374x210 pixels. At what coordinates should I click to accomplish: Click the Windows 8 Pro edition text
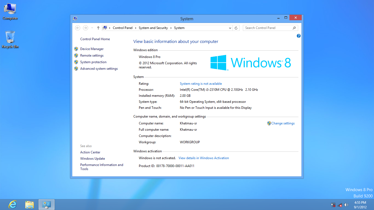tap(149, 57)
